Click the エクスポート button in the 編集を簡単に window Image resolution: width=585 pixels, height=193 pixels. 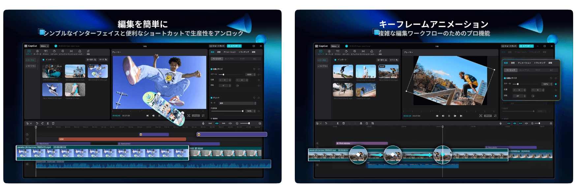234,46
